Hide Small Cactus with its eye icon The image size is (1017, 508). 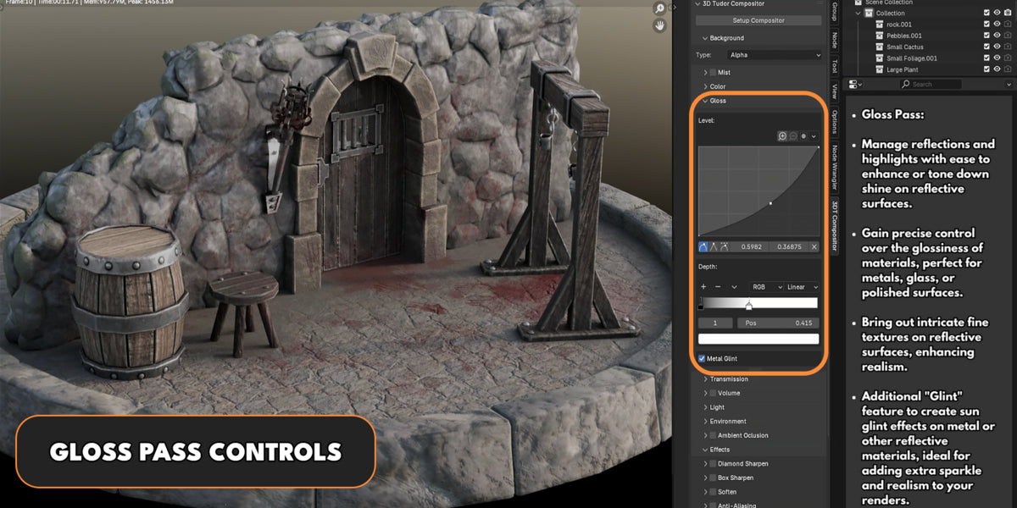(x=998, y=47)
